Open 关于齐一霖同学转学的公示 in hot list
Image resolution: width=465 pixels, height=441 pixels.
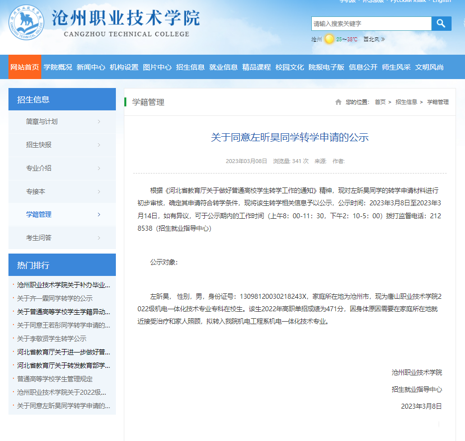(55, 298)
